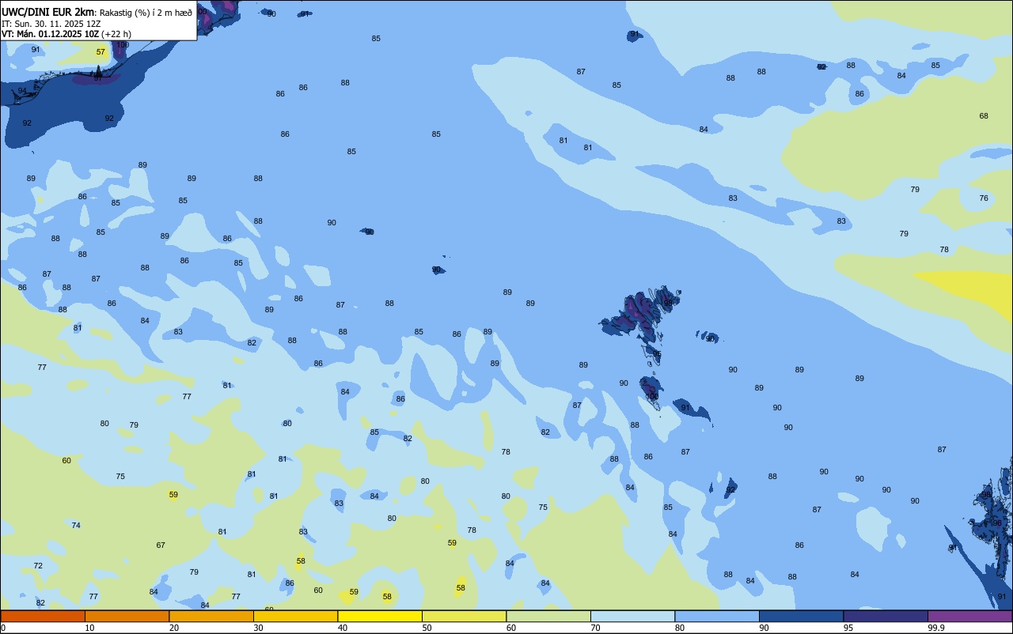Click the humidity value '67' on the map

coord(161,545)
